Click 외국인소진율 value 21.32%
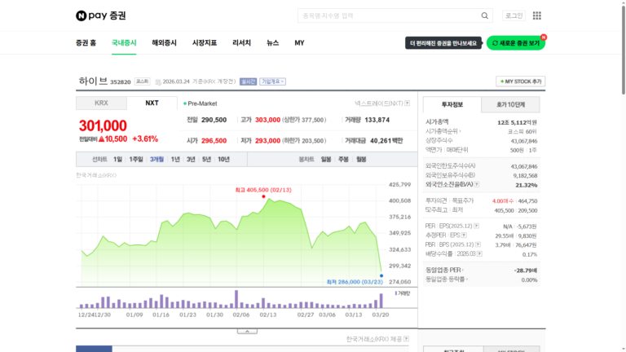 pyautogui.click(x=527, y=185)
